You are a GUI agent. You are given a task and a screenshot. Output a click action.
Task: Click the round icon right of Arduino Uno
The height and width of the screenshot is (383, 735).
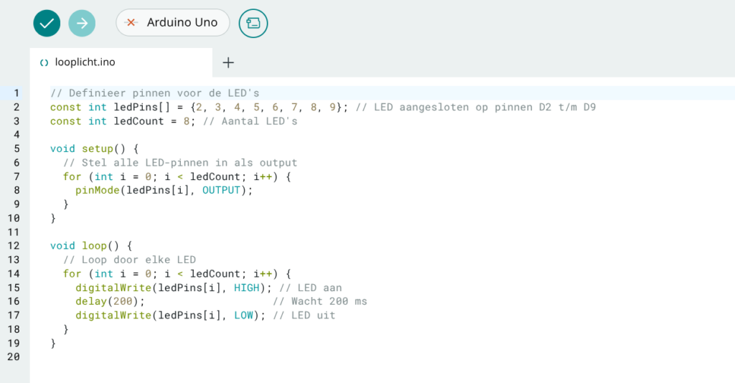coord(253,23)
